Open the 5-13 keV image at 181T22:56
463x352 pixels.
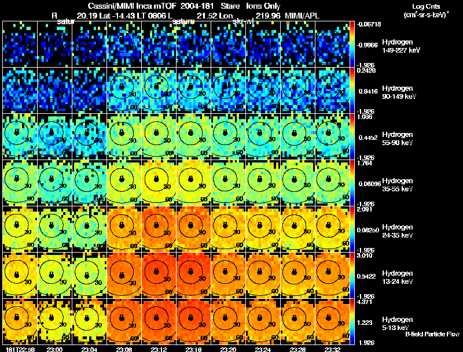(x=20, y=321)
